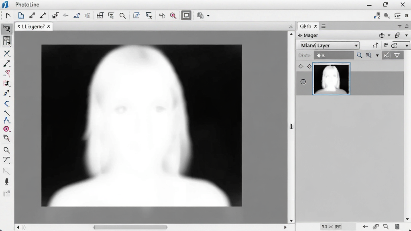Click the downward triangle funnel button
411x231 pixels.
(397, 55)
